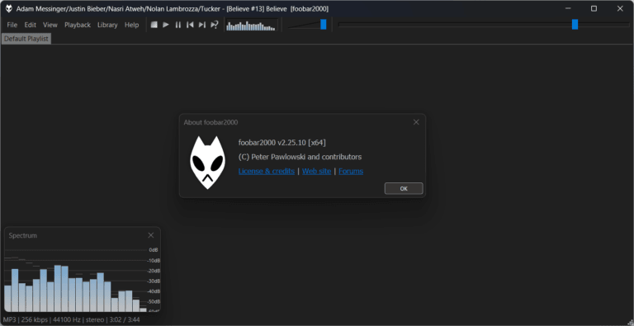634x326 pixels.
Task: Go to the previous track
Action: pyautogui.click(x=190, y=25)
